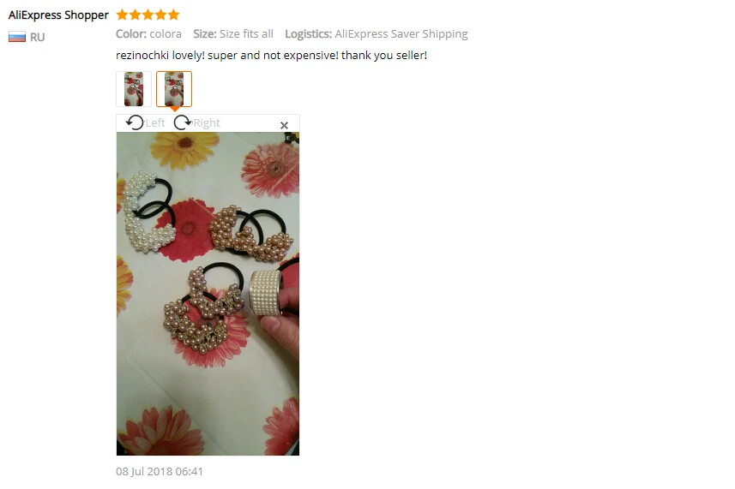Click the first orange rating star

122,15
